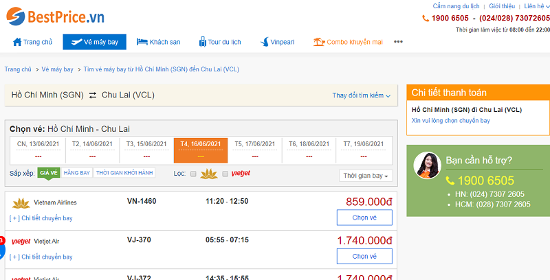Click Xin vui lòng chọn chuyến bay link

coord(451,120)
